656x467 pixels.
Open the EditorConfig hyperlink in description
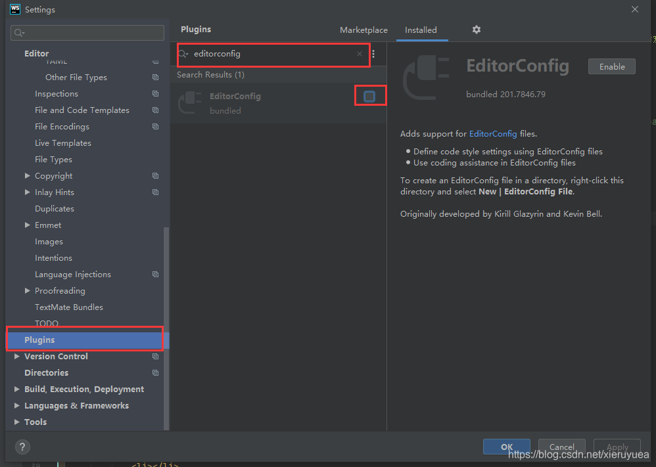pos(493,134)
